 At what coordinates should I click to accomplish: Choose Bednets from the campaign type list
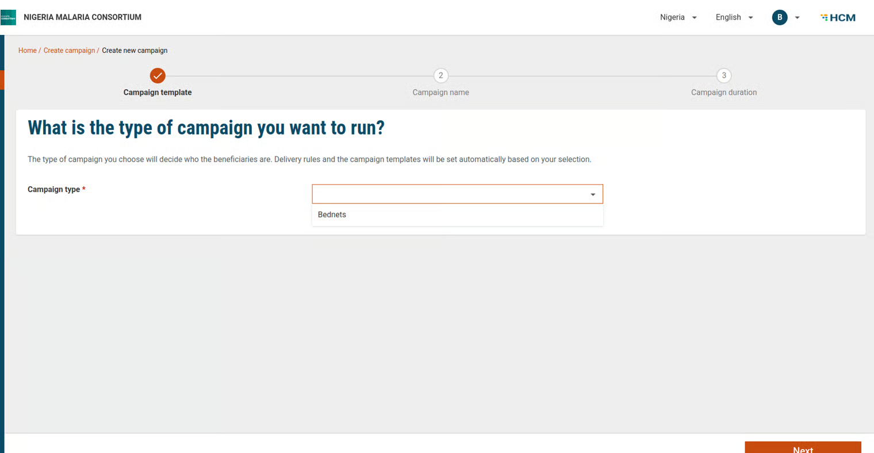(332, 214)
